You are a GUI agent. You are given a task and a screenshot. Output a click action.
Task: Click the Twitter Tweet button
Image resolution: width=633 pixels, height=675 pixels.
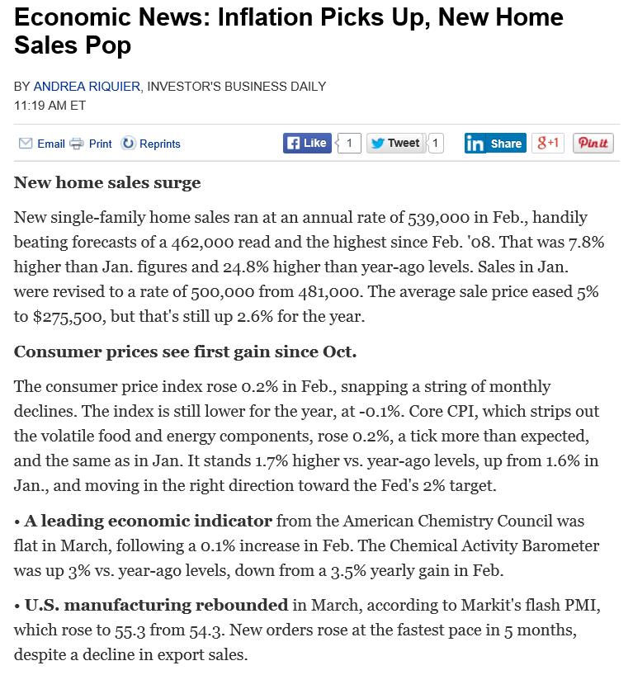coord(396,143)
